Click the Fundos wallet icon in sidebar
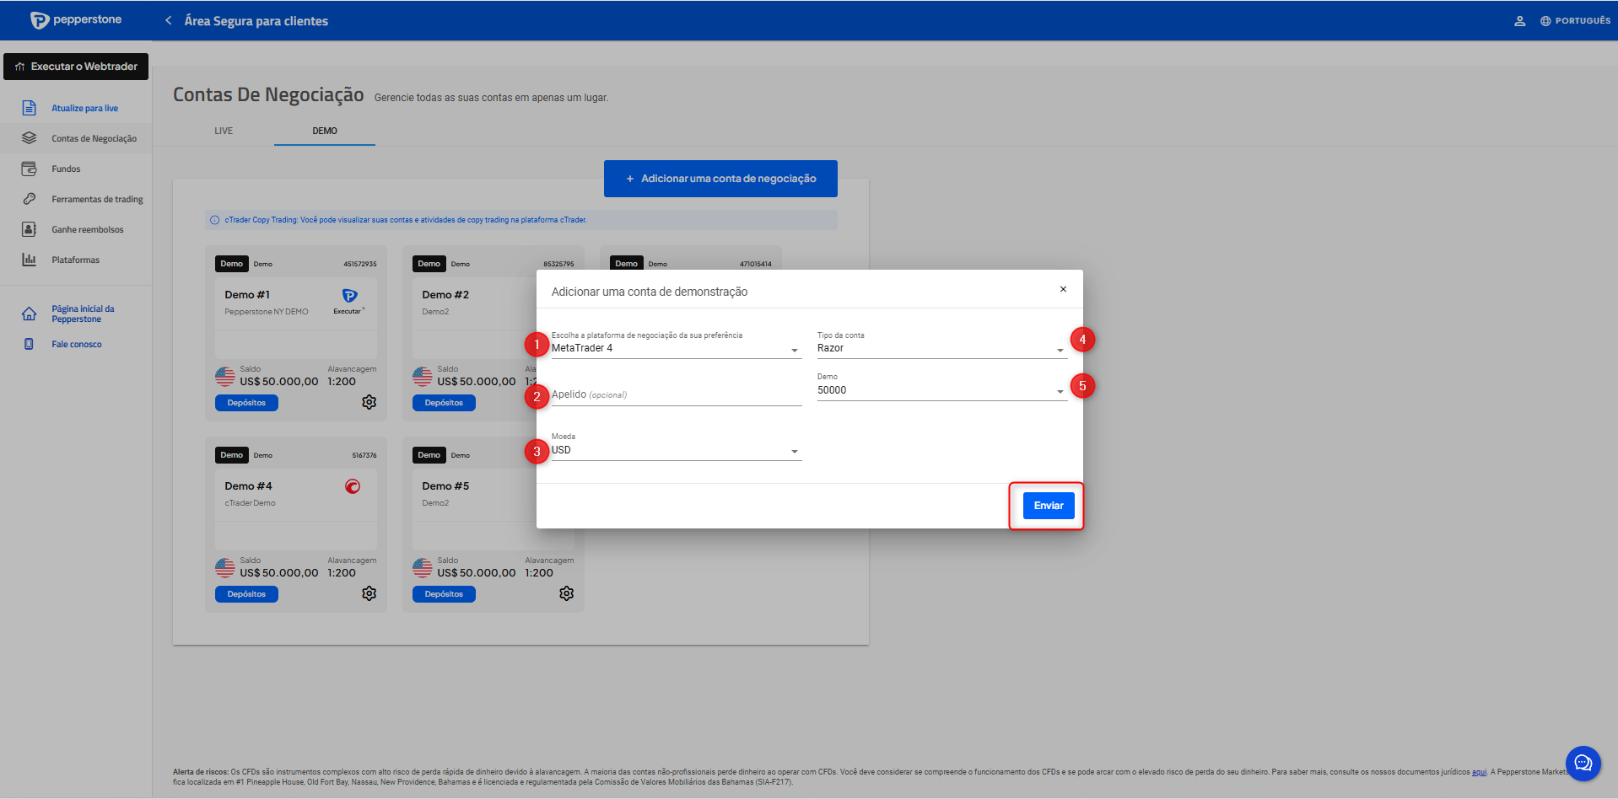 pos(29,169)
